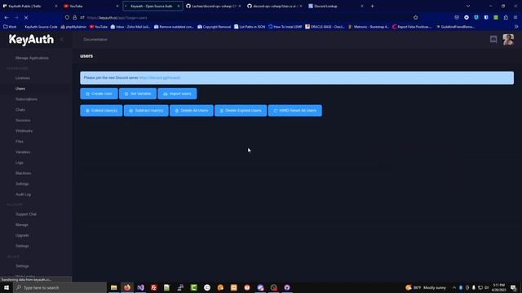Open Variables in the sidebar
The image size is (522, 293).
click(x=23, y=152)
